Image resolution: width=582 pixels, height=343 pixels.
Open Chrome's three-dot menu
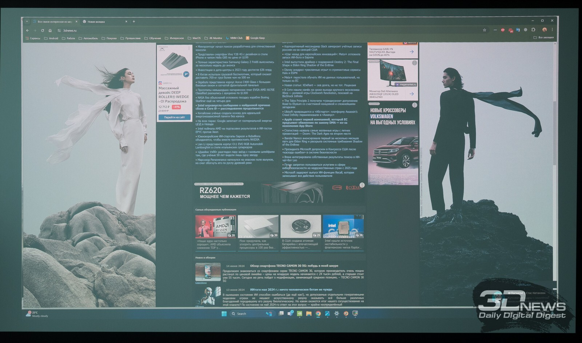(x=552, y=30)
